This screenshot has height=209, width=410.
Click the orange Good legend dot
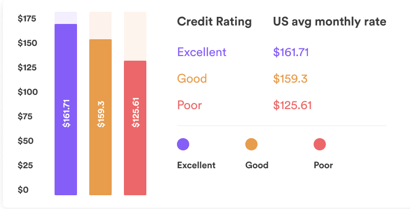(x=251, y=144)
